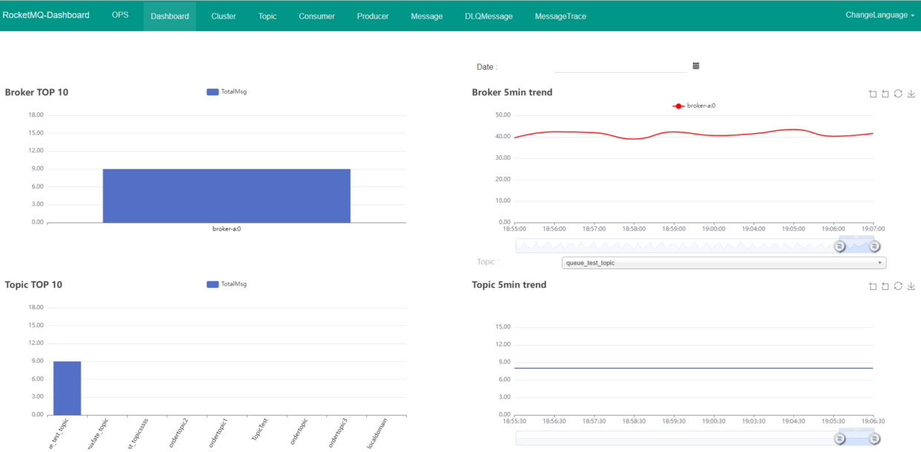Navigate to Topic in the top bar
The width and height of the screenshot is (921, 452).
click(267, 16)
